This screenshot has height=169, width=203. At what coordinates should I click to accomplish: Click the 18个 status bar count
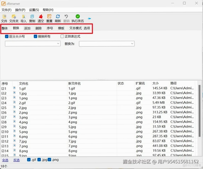click(x=4, y=166)
